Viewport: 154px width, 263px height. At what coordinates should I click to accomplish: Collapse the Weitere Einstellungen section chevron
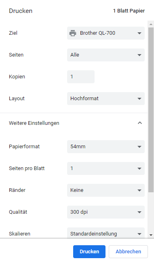tap(140, 123)
